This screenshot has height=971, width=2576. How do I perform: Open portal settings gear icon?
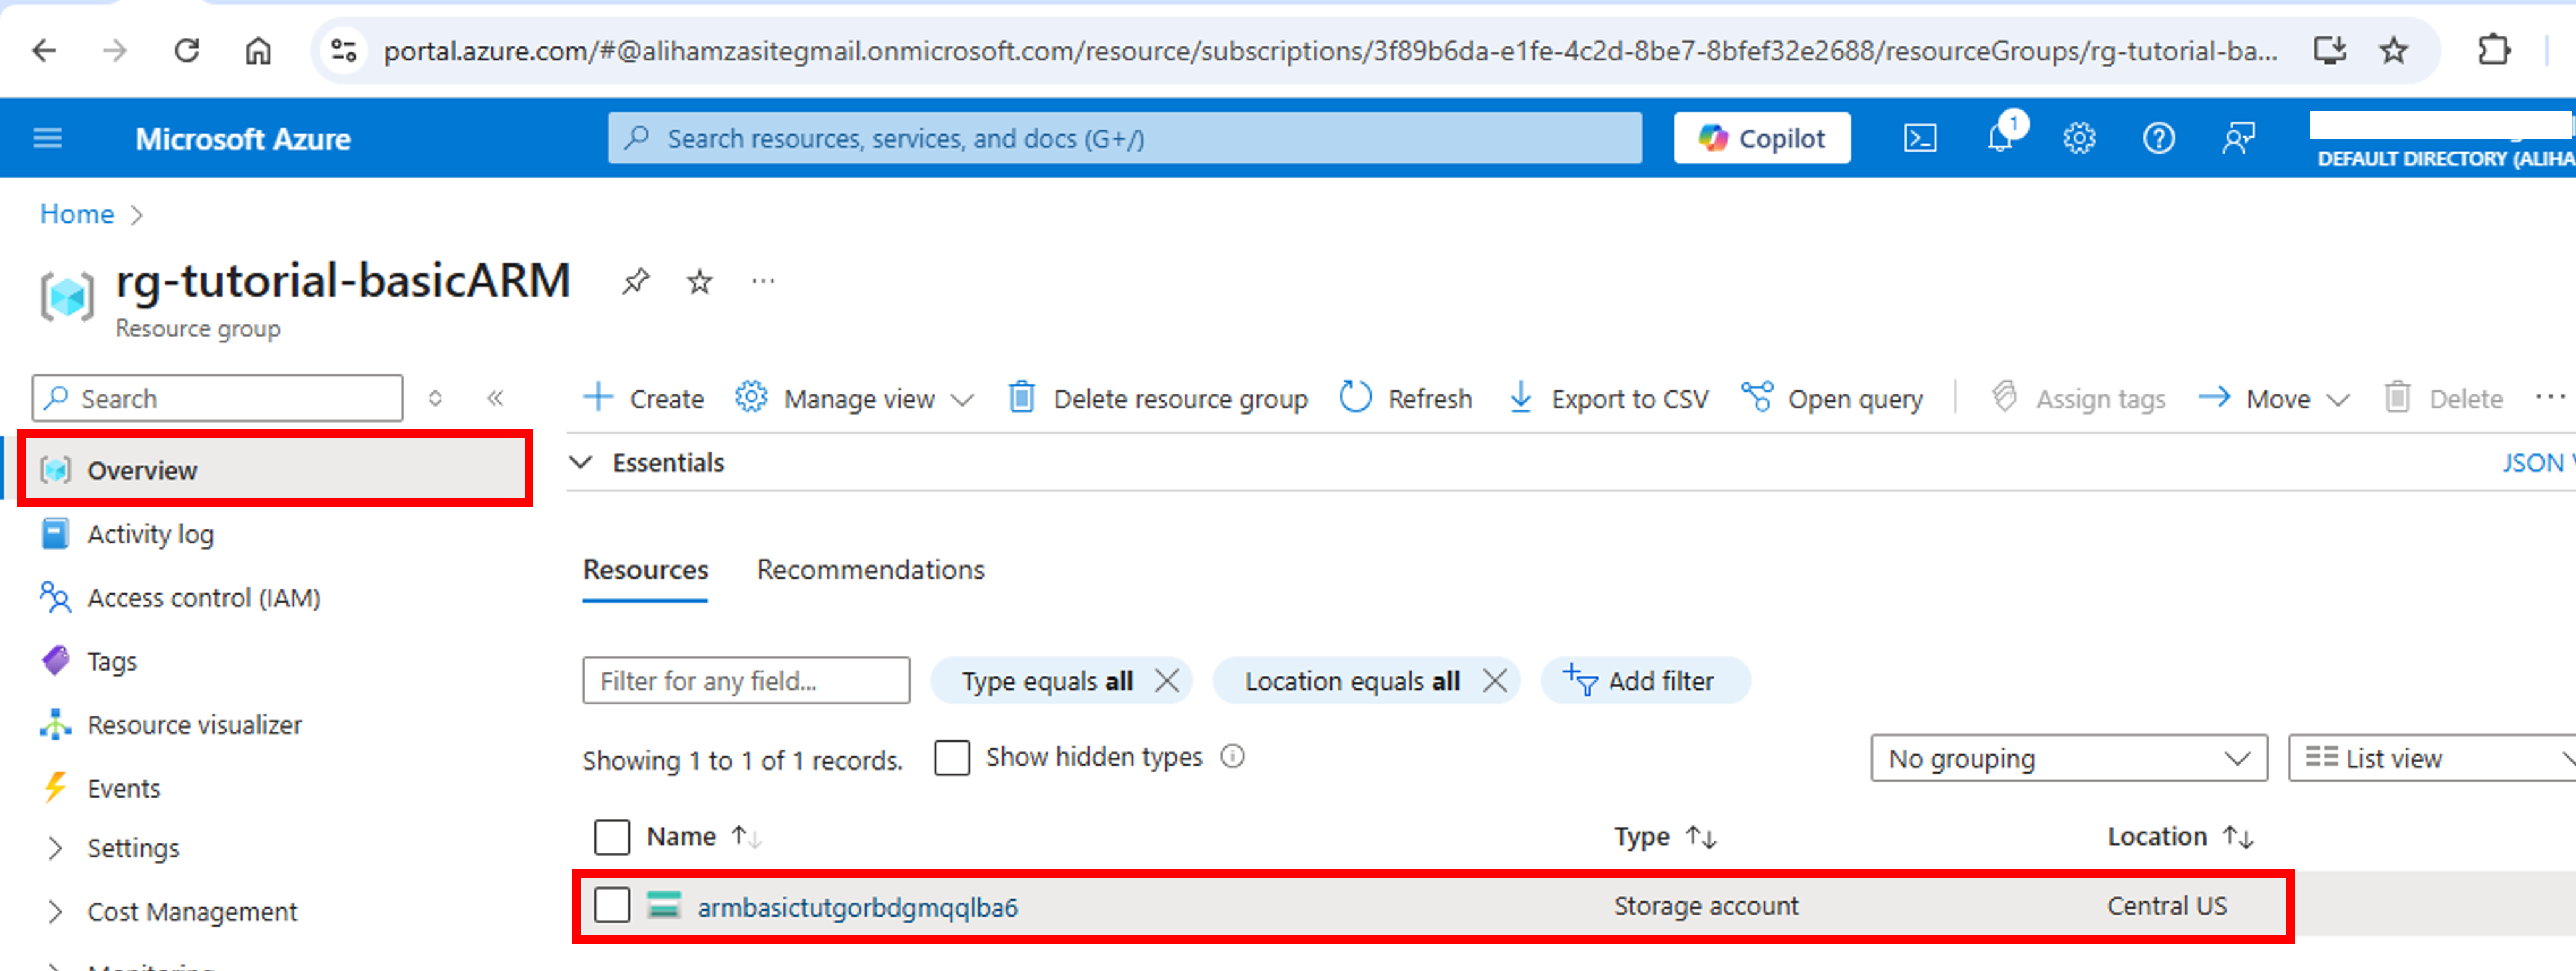[2079, 138]
